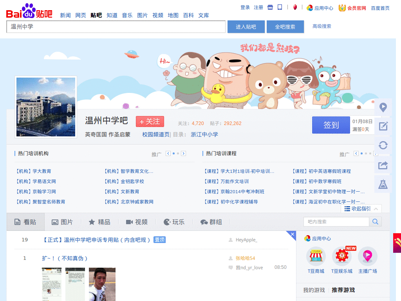Screen dimensions: 401x301
Task: Select first pagination dot in 热门培训机构
Action: (173, 154)
